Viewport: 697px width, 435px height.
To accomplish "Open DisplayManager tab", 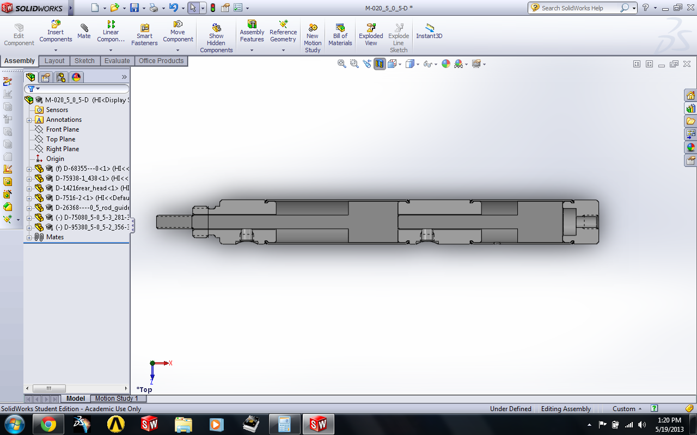I will [76, 77].
